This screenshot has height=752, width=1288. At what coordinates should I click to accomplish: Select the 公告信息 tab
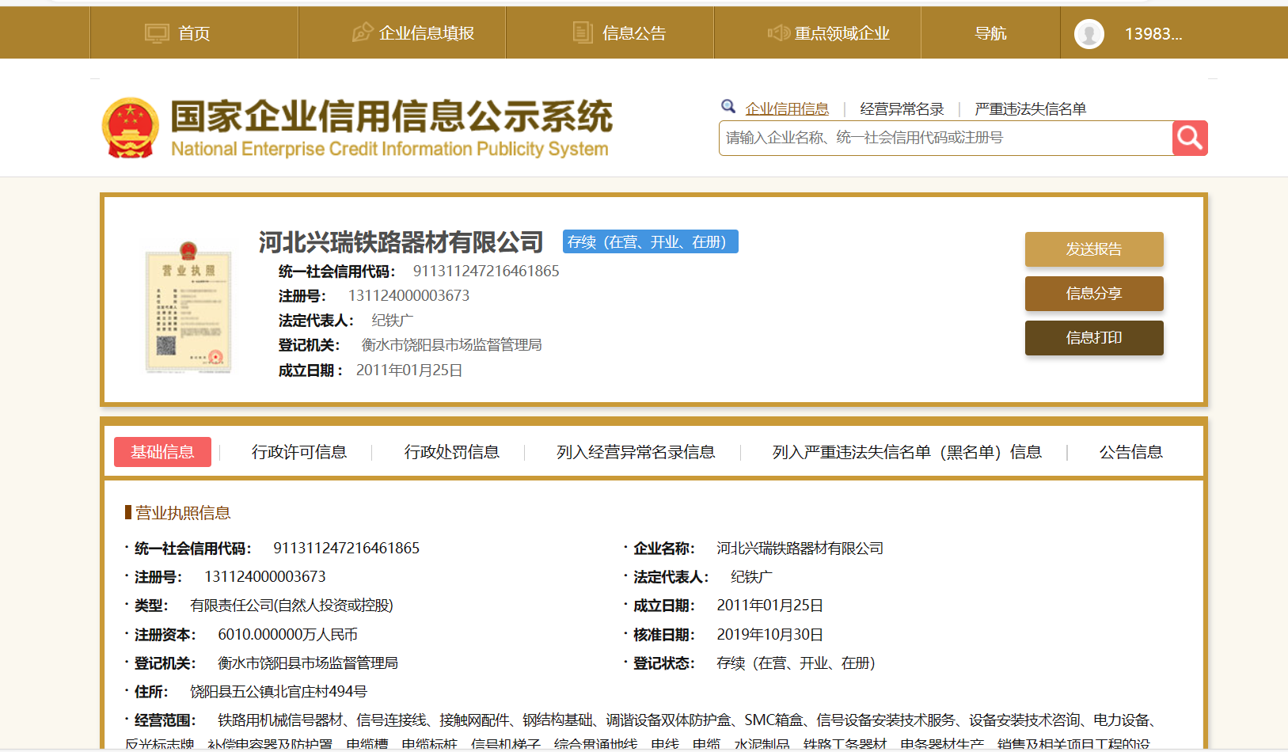coord(1130,452)
